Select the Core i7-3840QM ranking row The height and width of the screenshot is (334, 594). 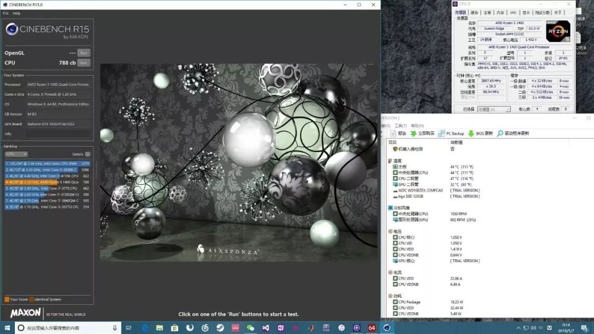tap(47, 201)
